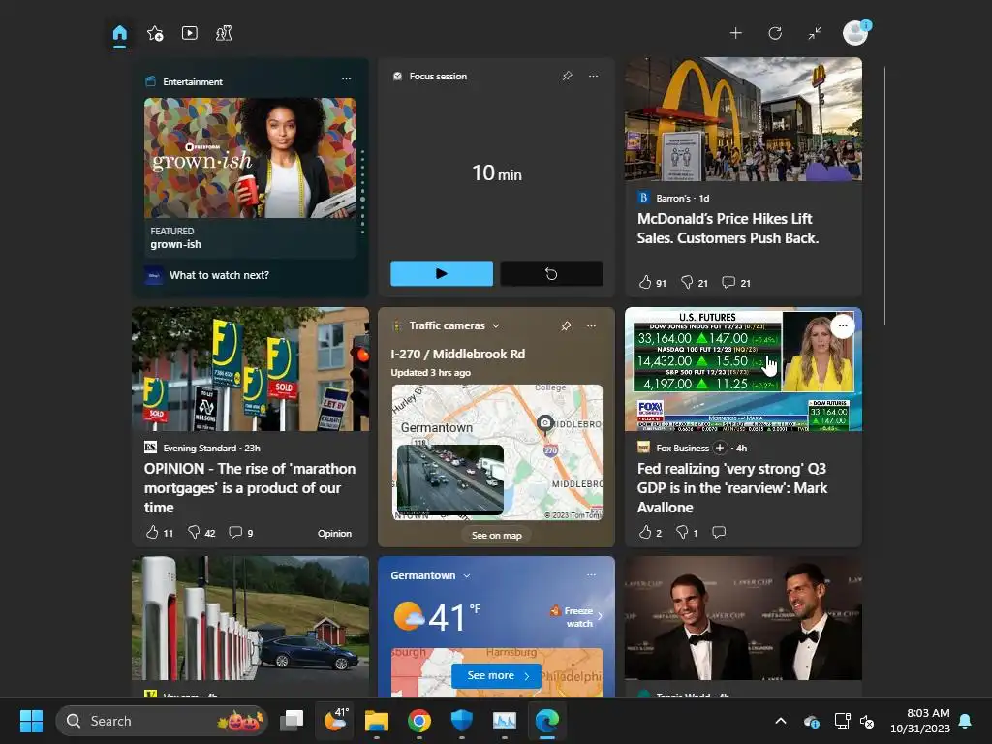Click the traffic camera marker on map
This screenshot has width=992, height=744.
pos(544,422)
